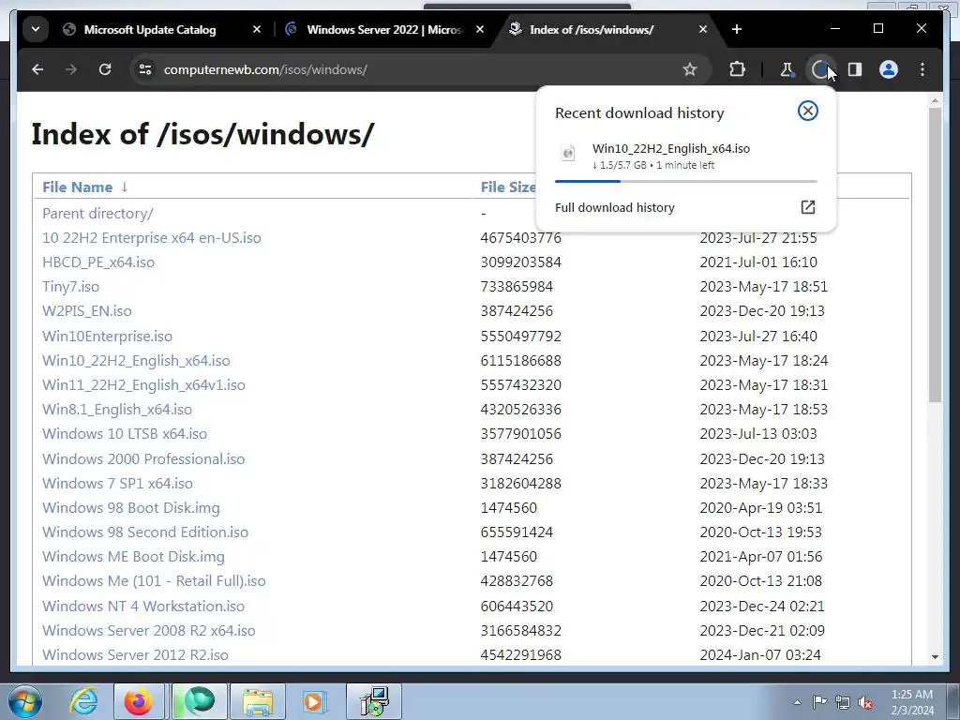Open Windows Media Player from taskbar
The width and height of the screenshot is (960, 720).
[314, 701]
